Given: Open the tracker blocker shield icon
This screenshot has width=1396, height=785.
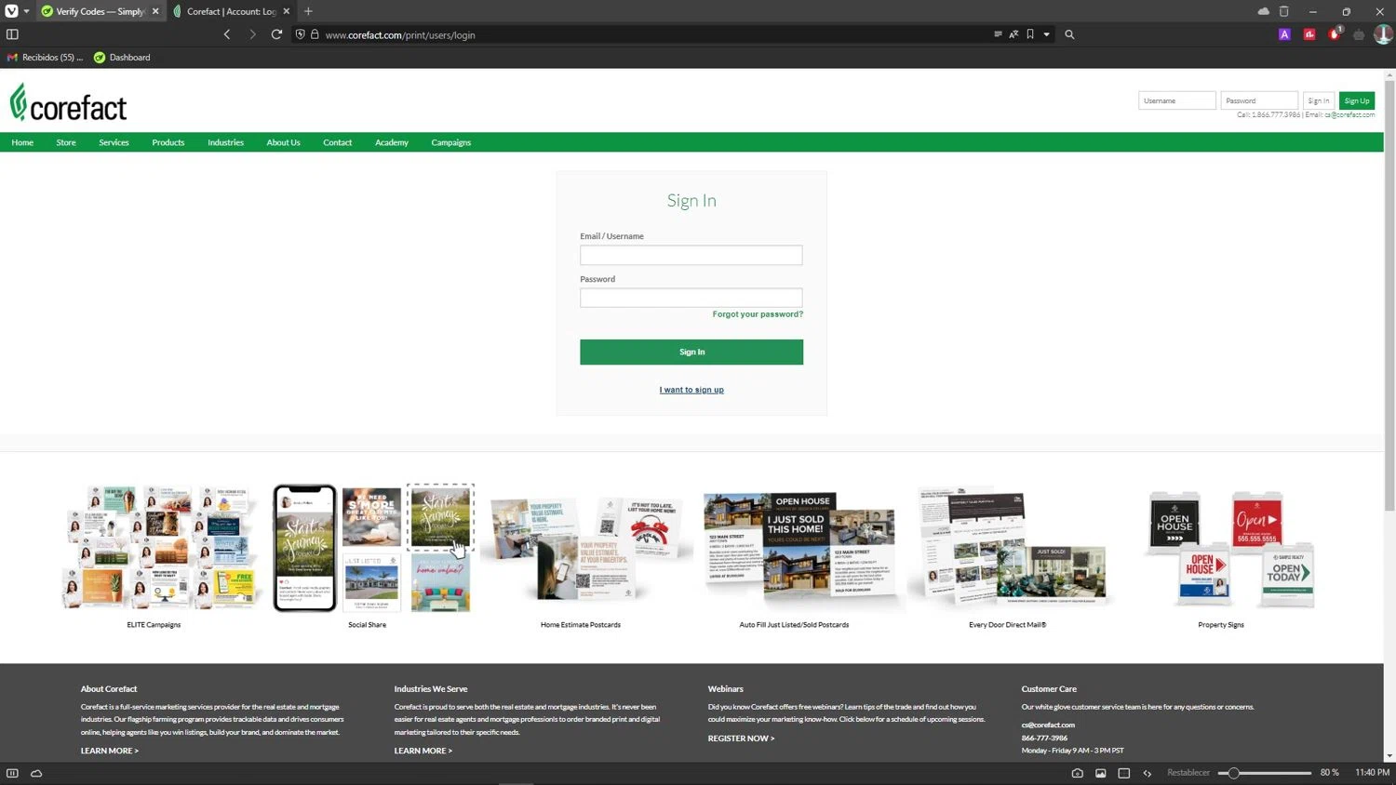Looking at the screenshot, I should click(x=300, y=34).
